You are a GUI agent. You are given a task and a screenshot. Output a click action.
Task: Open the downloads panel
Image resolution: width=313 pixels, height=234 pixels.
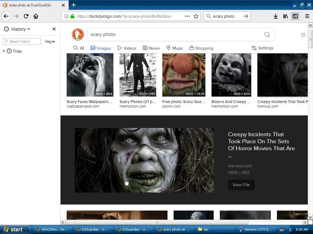point(276,16)
